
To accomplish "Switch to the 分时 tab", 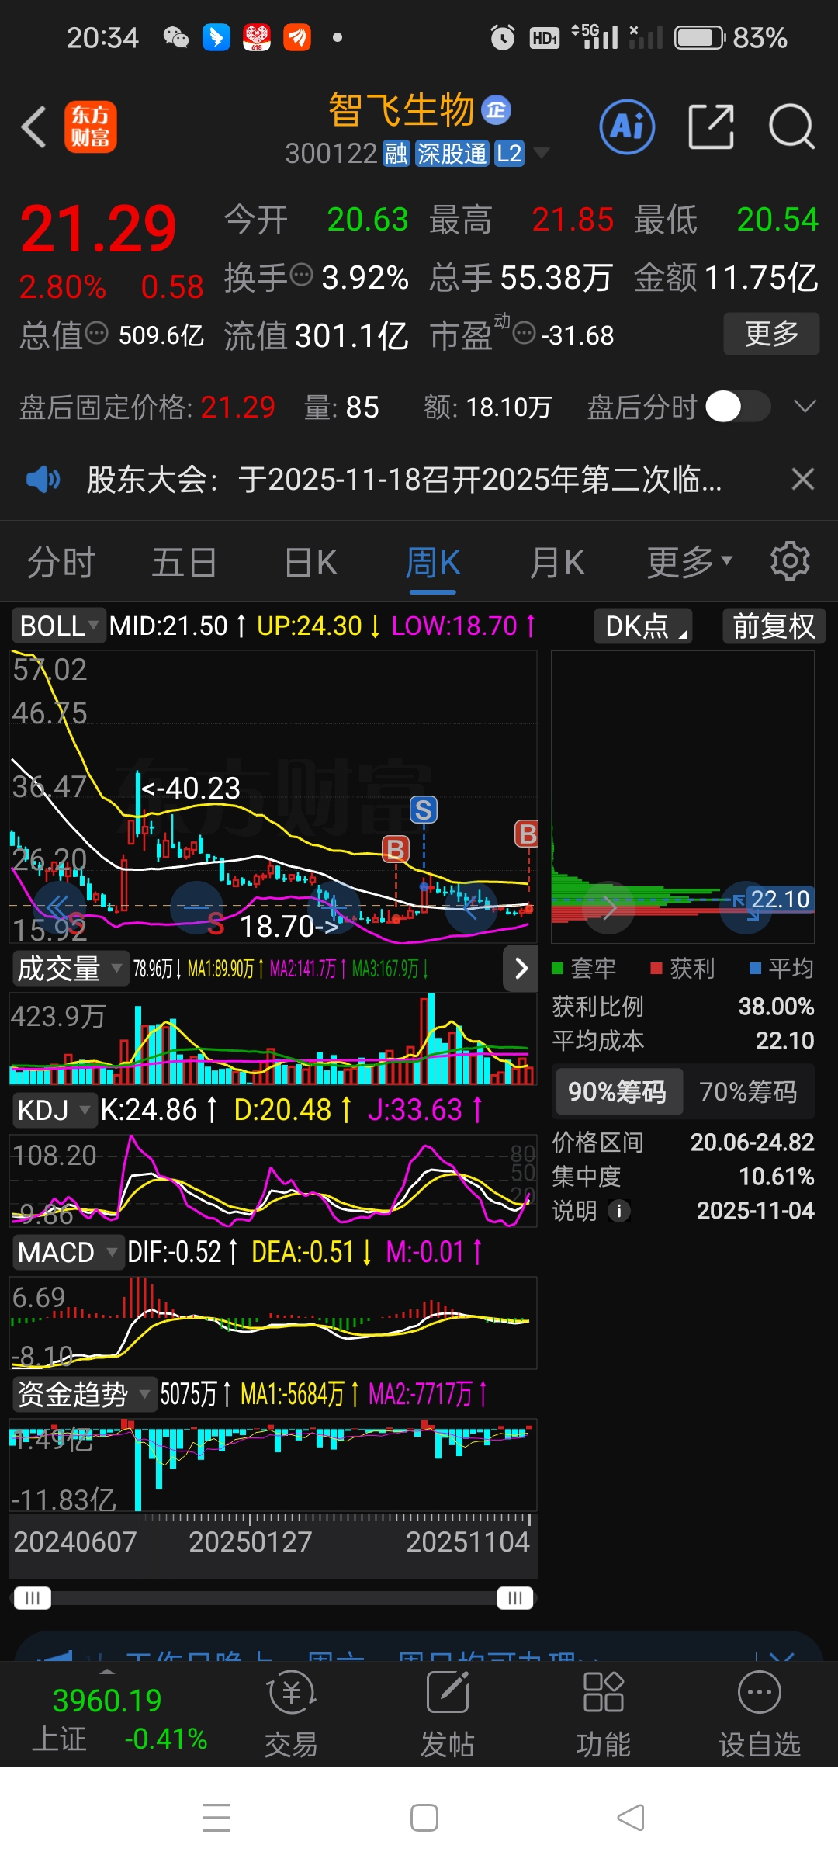I will coord(61,562).
